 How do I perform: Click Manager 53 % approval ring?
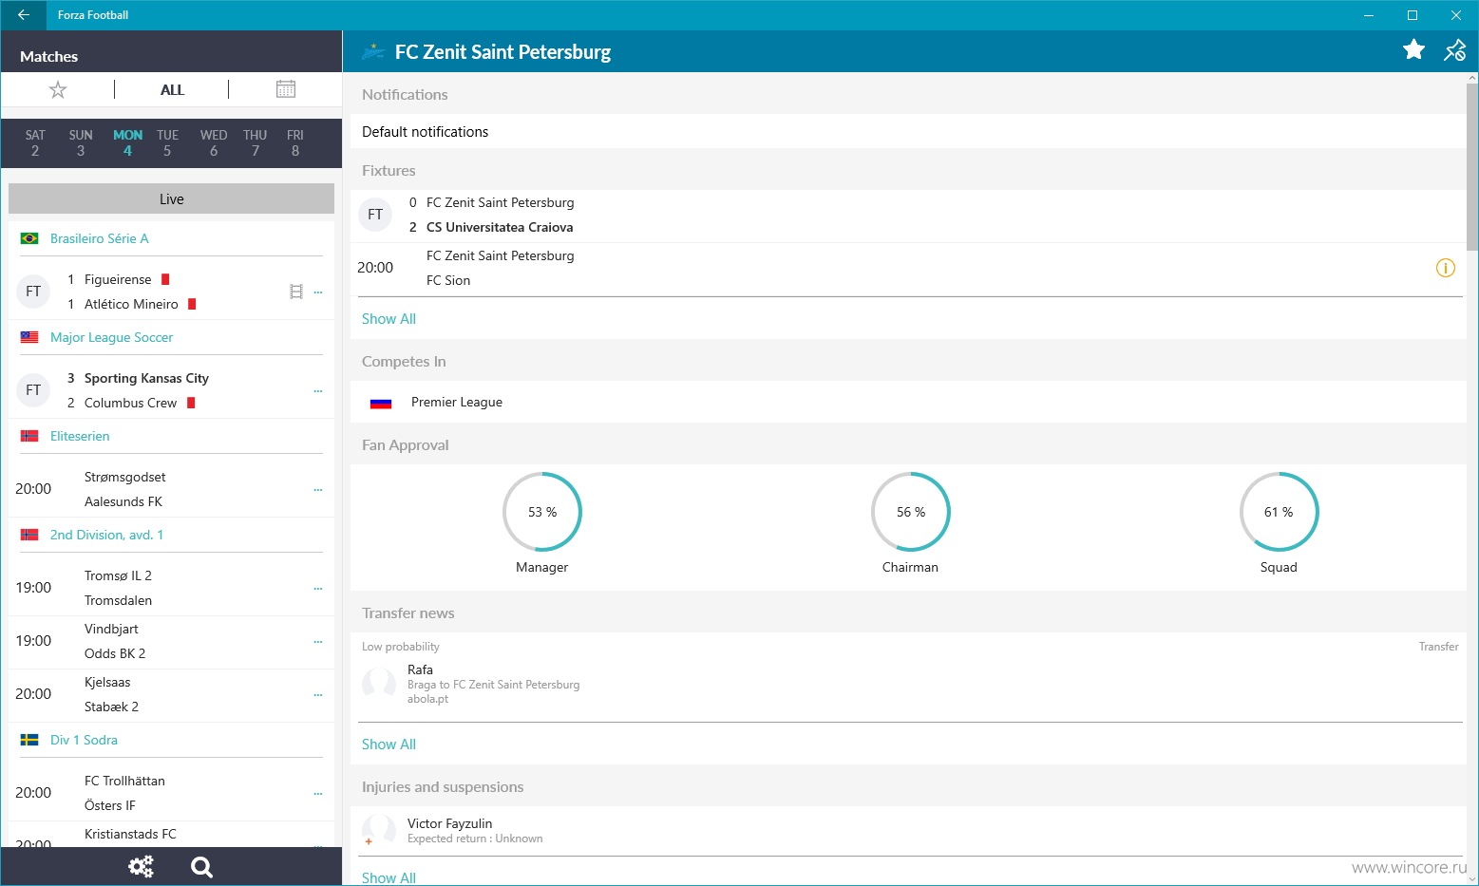[542, 512]
